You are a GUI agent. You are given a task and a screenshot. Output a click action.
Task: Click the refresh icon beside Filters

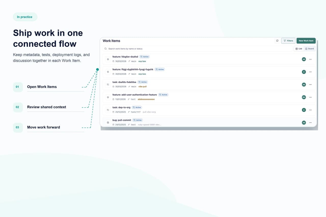(x=277, y=41)
